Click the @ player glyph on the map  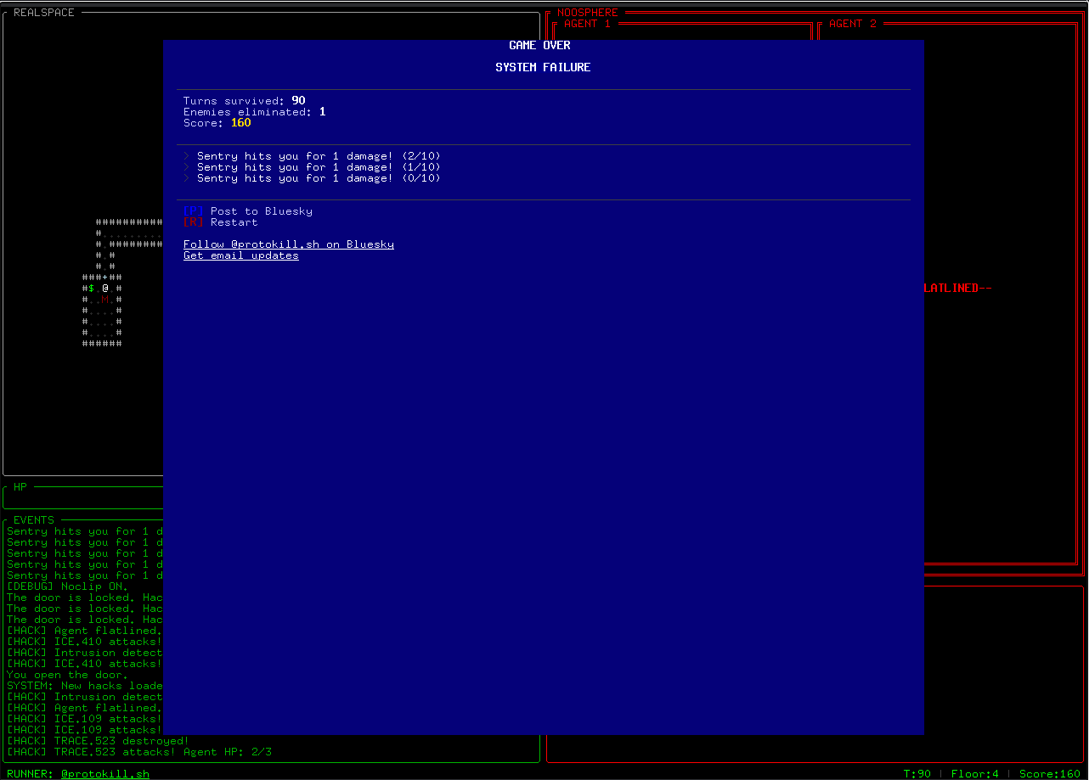click(x=105, y=289)
